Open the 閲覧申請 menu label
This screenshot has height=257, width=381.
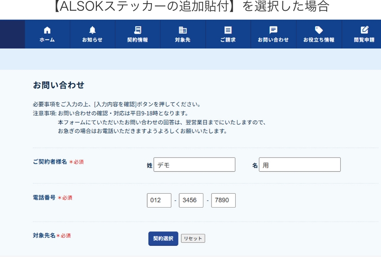[364, 40]
